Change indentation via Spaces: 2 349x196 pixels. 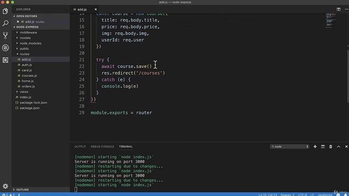coord(287,195)
